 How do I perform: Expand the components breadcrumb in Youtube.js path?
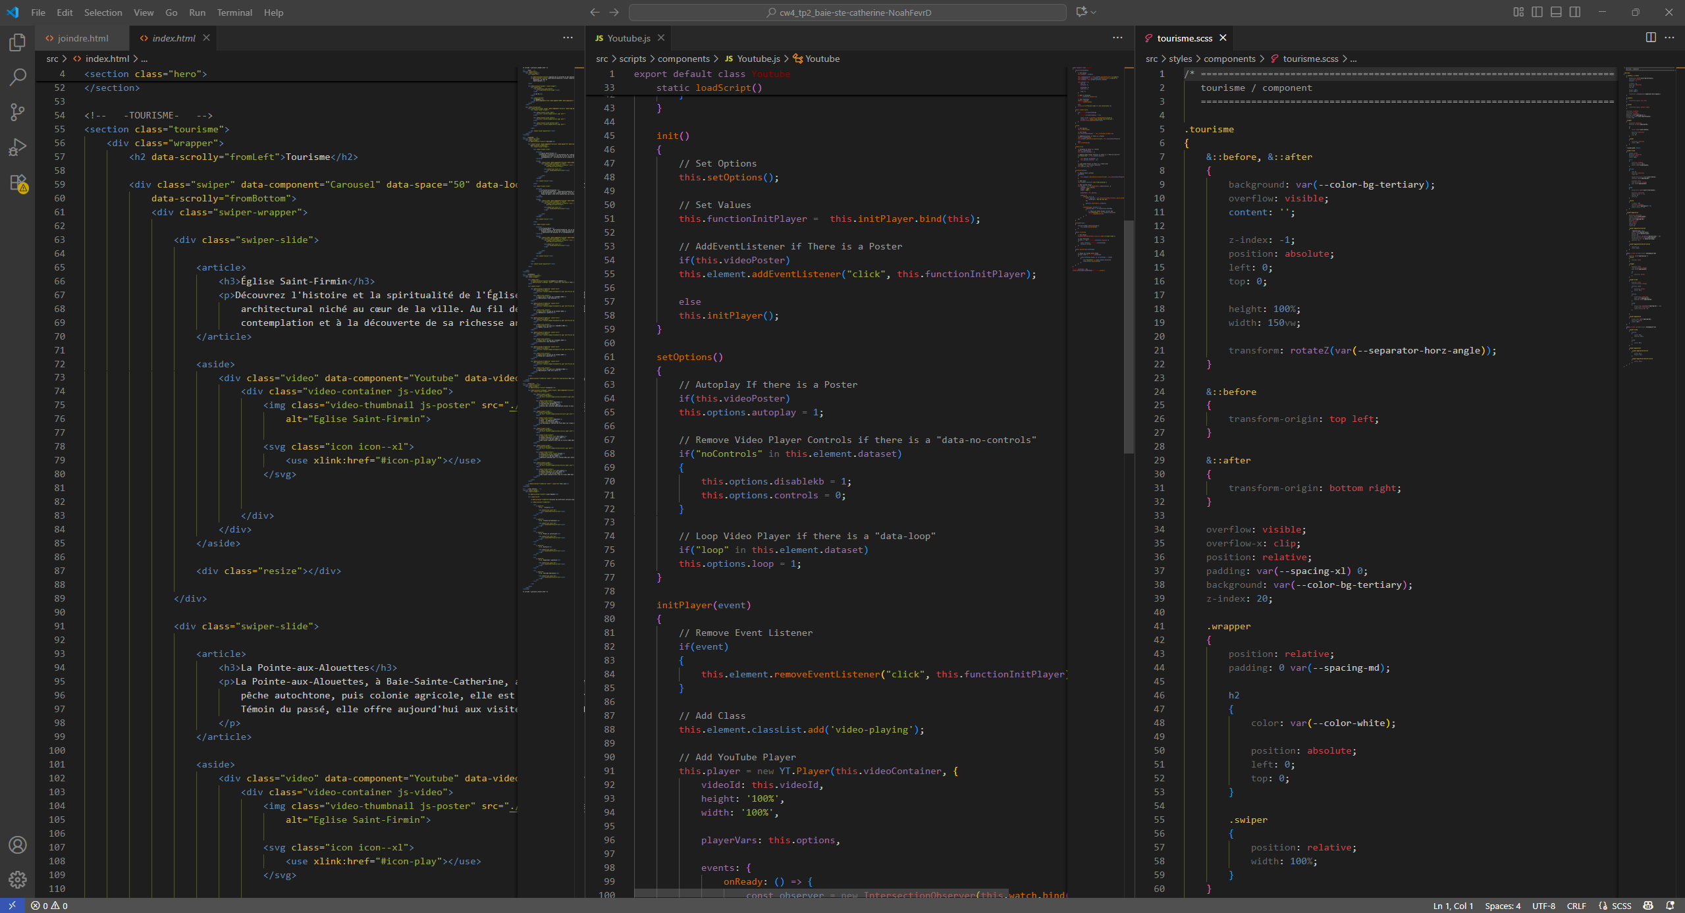click(683, 59)
